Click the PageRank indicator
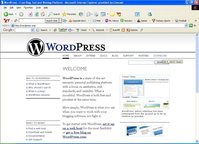The height and width of the screenshot is (144, 199). coord(63,30)
